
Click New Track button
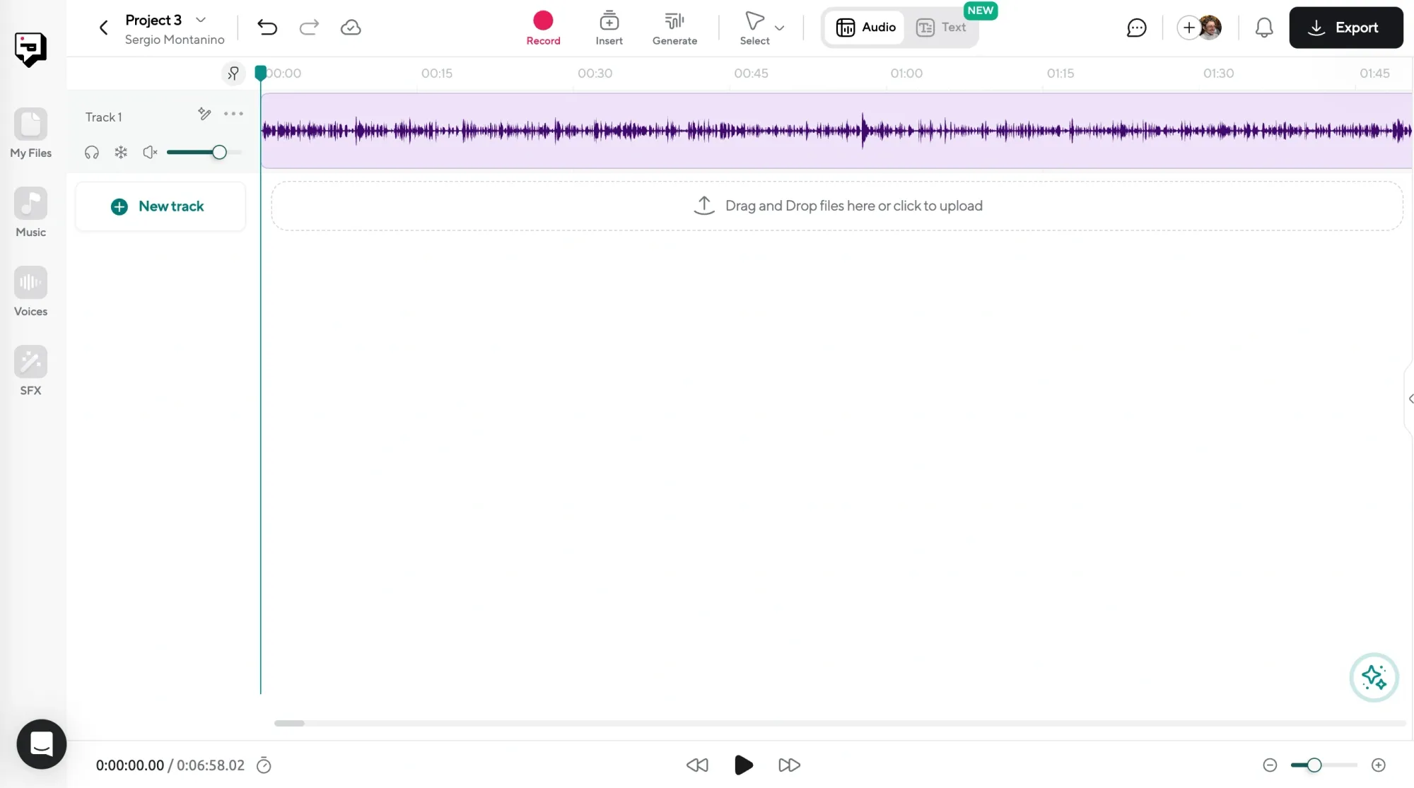point(157,206)
